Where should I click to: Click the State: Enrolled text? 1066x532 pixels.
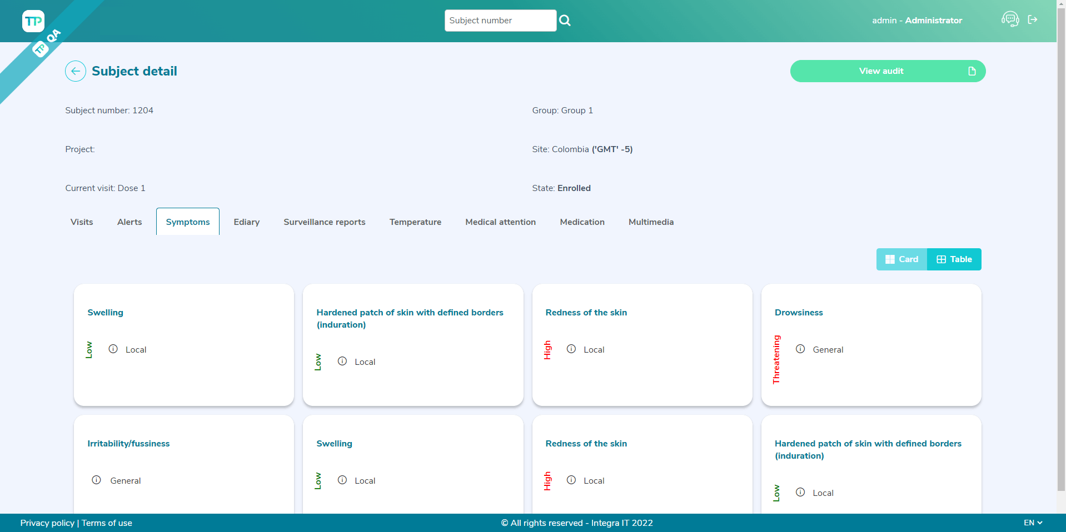click(561, 188)
